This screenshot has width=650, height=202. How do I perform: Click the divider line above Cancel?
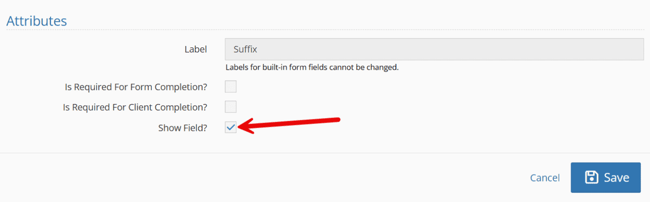point(325,153)
